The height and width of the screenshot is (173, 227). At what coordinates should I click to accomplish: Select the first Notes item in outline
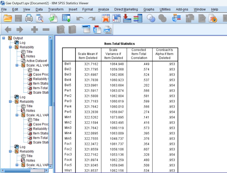pos(31,56)
